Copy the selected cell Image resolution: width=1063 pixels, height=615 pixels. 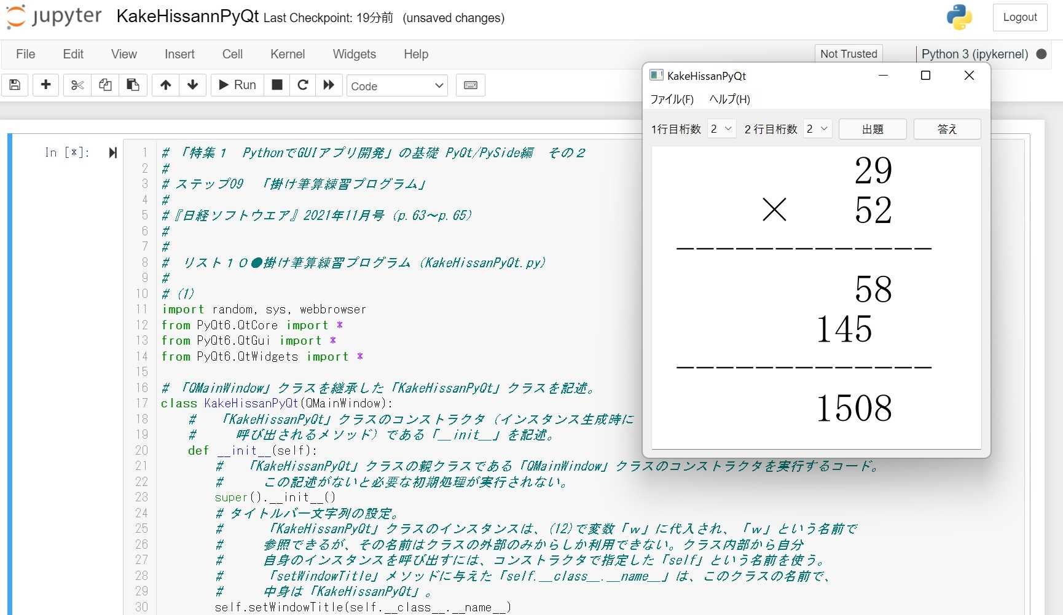(104, 85)
